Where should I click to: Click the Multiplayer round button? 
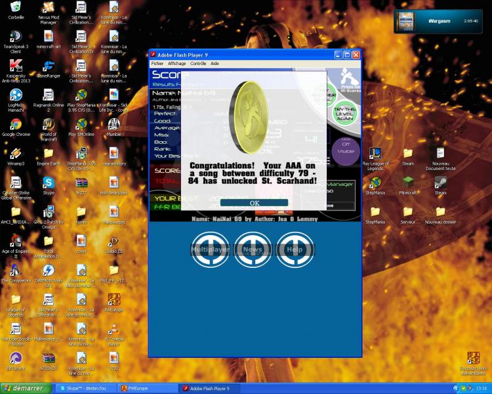(x=210, y=250)
